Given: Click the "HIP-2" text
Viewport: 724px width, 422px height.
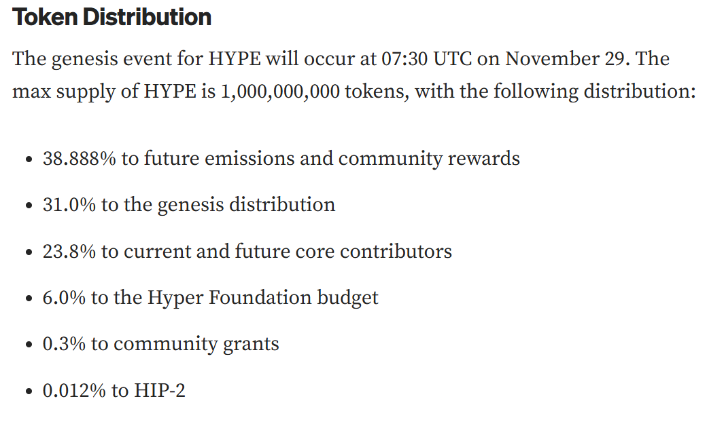Looking at the screenshot, I should coord(159,391).
